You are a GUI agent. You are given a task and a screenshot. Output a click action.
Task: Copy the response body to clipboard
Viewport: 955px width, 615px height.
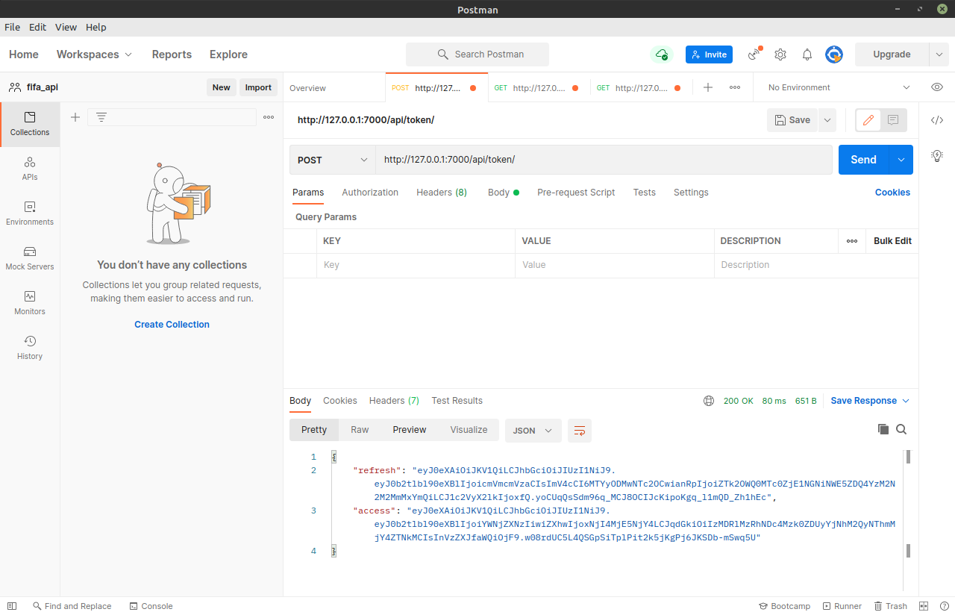coord(883,429)
